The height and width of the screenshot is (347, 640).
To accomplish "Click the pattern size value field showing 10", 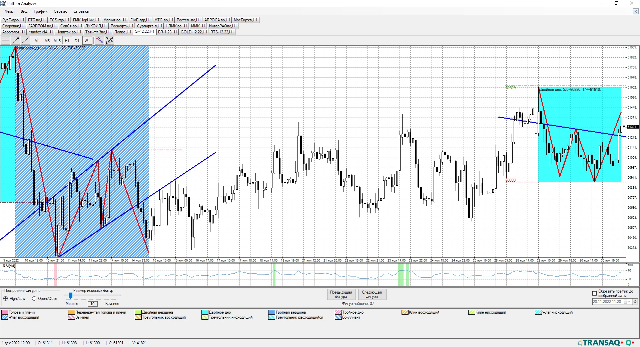I will click(92, 304).
